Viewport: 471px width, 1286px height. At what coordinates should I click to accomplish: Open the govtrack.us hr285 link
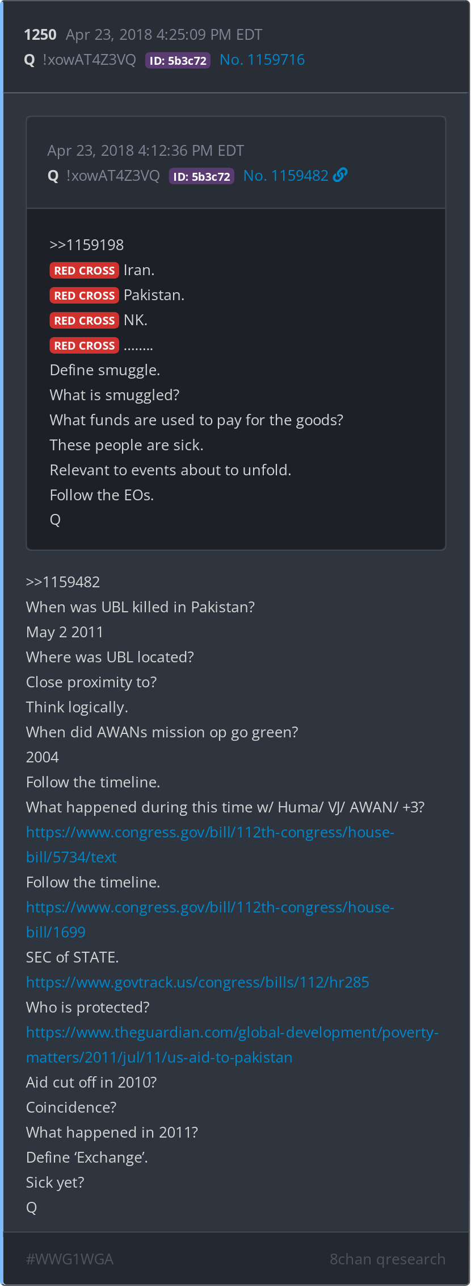click(197, 982)
